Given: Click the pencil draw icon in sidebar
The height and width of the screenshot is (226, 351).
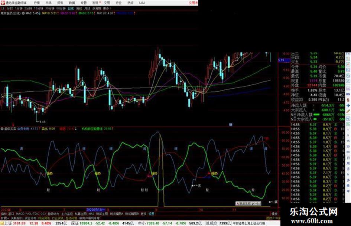Looking at the screenshot, I should pos(348,111).
